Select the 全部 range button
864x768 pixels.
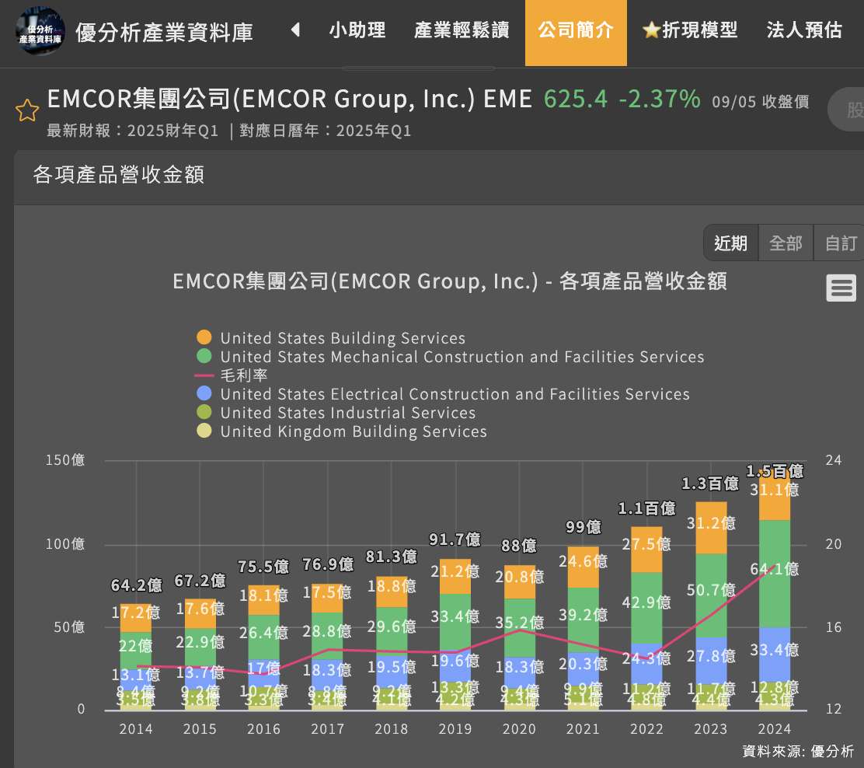click(x=786, y=243)
